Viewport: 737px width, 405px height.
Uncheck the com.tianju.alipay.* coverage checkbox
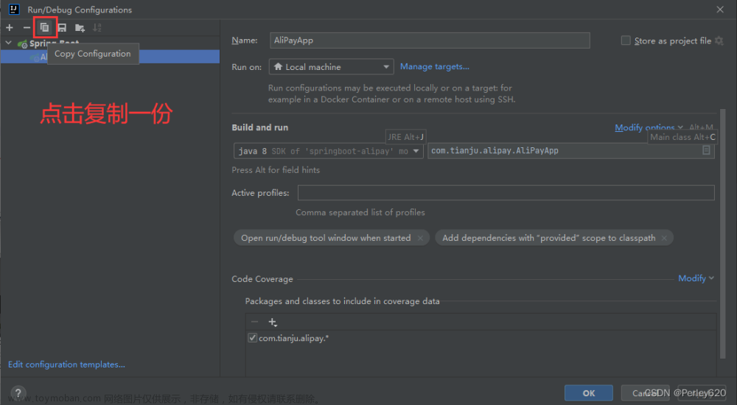pyautogui.click(x=252, y=338)
